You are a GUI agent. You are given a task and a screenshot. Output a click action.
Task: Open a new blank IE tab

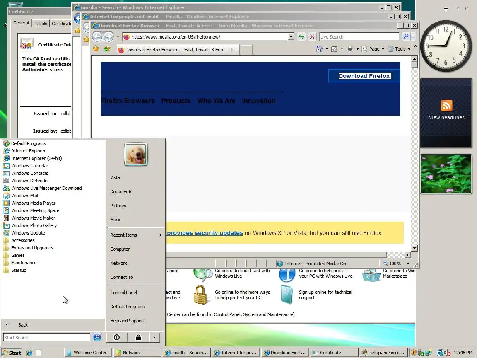click(247, 50)
